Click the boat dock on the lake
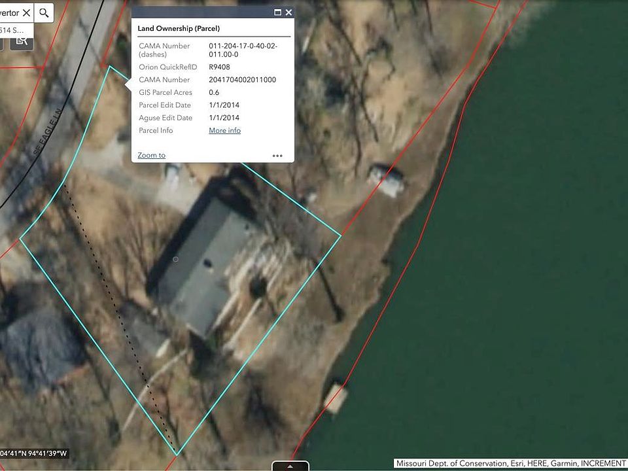The width and height of the screenshot is (628, 471). [334, 398]
